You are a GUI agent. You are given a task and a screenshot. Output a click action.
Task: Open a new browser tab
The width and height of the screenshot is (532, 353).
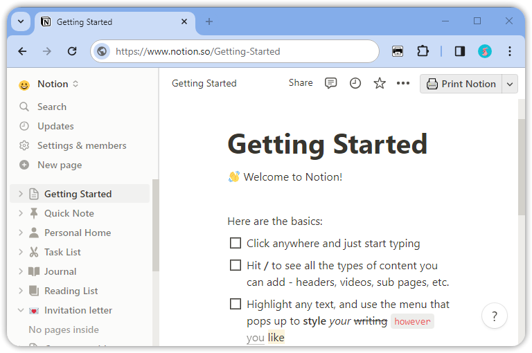209,21
